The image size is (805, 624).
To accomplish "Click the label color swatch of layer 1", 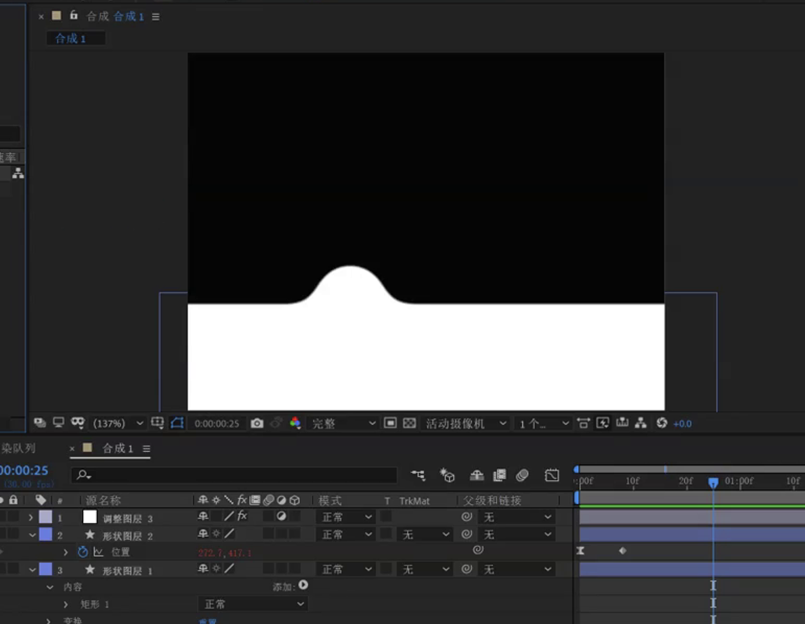I will click(45, 517).
